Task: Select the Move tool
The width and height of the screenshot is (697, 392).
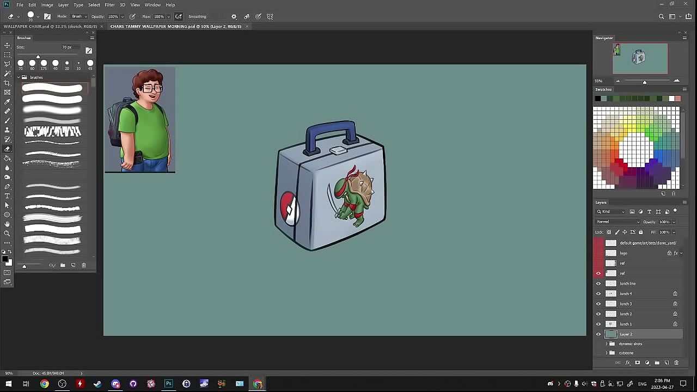Action: (x=7, y=45)
